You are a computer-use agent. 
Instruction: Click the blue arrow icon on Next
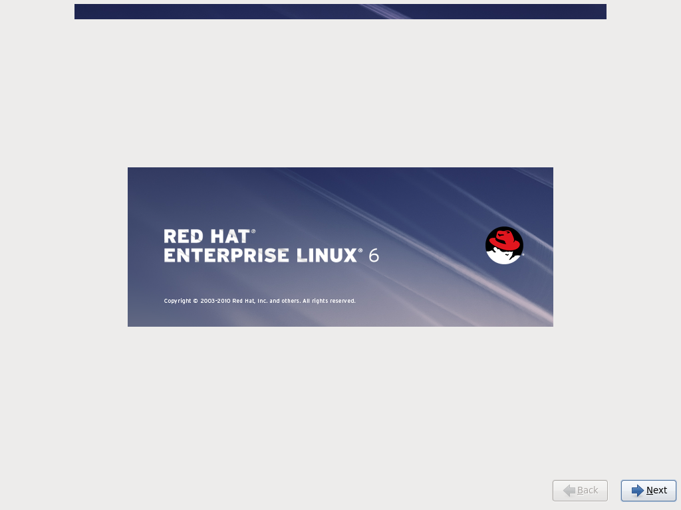(636, 490)
